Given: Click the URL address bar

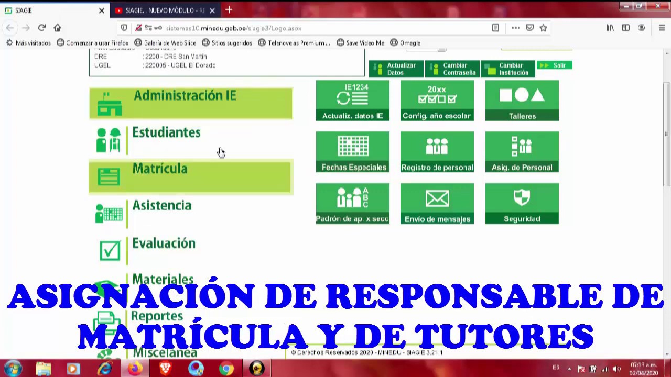Looking at the screenshot, I should pyautogui.click(x=325, y=28).
